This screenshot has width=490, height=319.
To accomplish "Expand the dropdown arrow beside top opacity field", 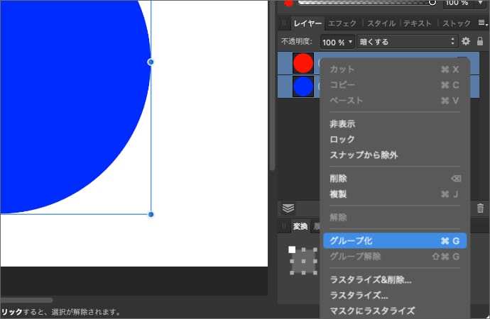I will [481, 3].
